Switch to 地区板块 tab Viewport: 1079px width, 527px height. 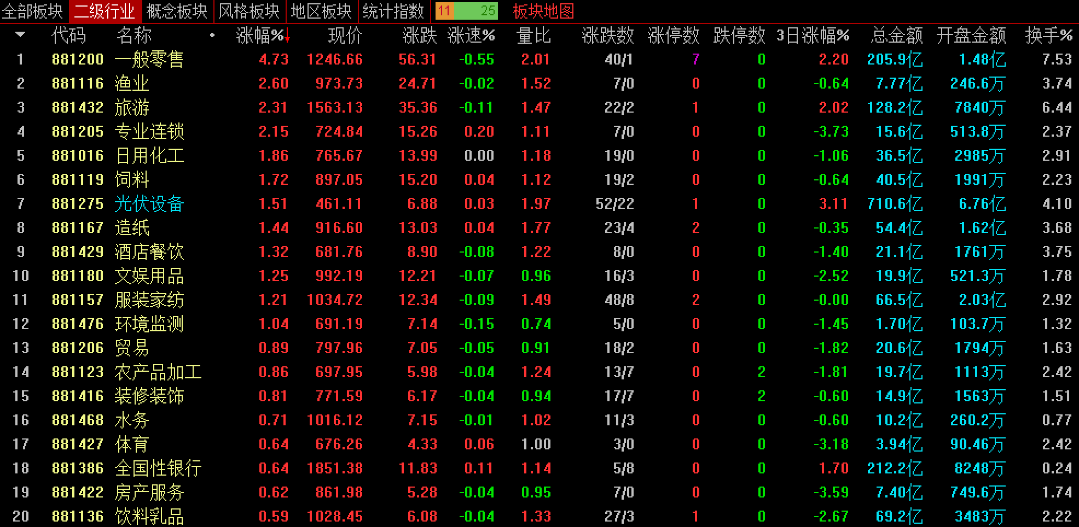tap(321, 11)
